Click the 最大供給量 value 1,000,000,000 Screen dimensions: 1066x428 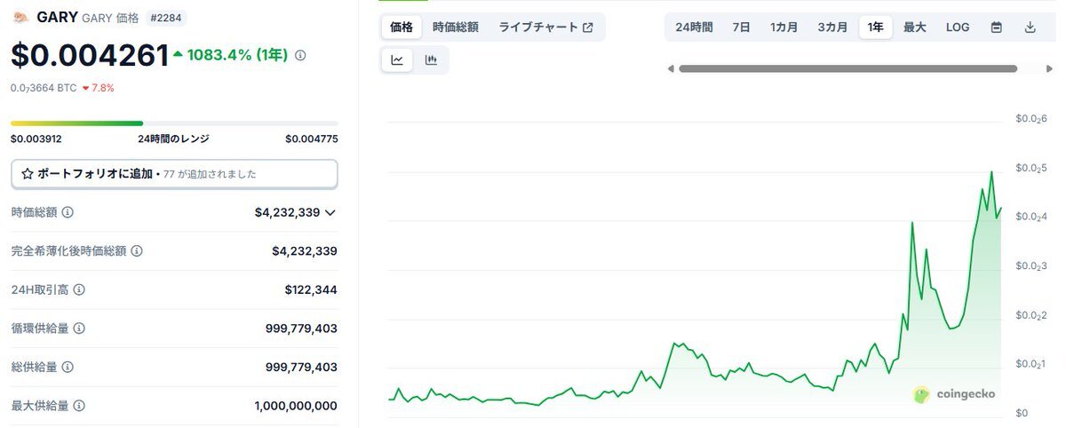tap(296, 406)
